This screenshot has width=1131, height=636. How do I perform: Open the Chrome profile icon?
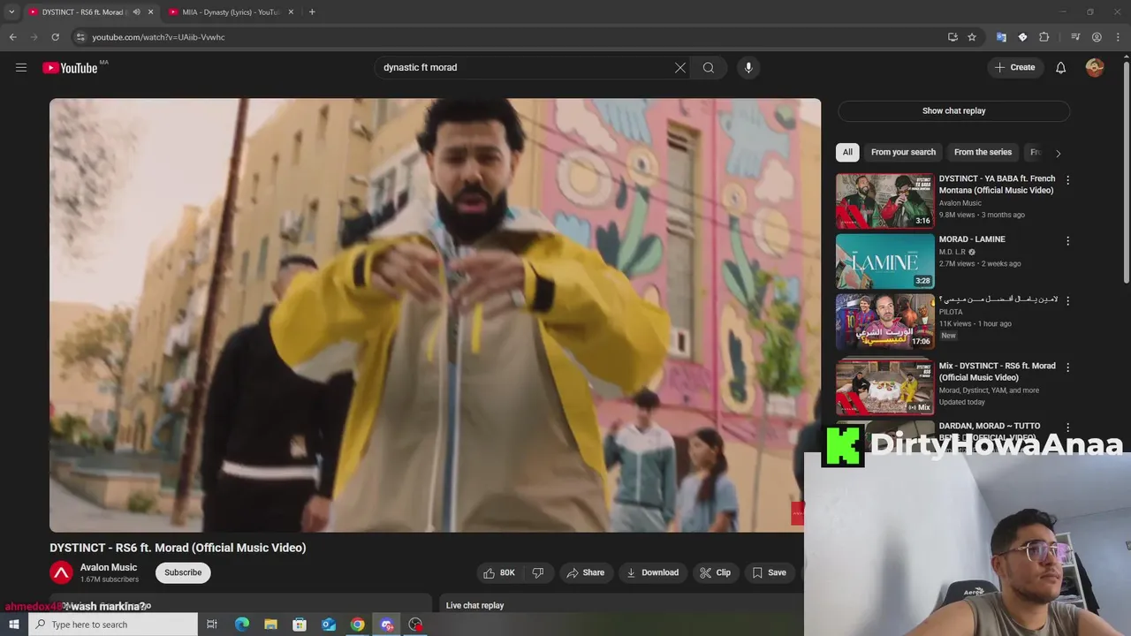point(1097,37)
